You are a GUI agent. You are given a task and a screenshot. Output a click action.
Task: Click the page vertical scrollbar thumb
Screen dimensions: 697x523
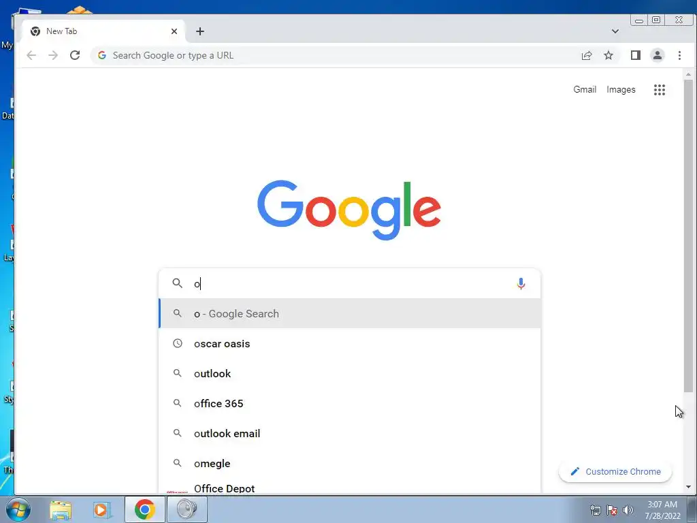tap(688, 236)
